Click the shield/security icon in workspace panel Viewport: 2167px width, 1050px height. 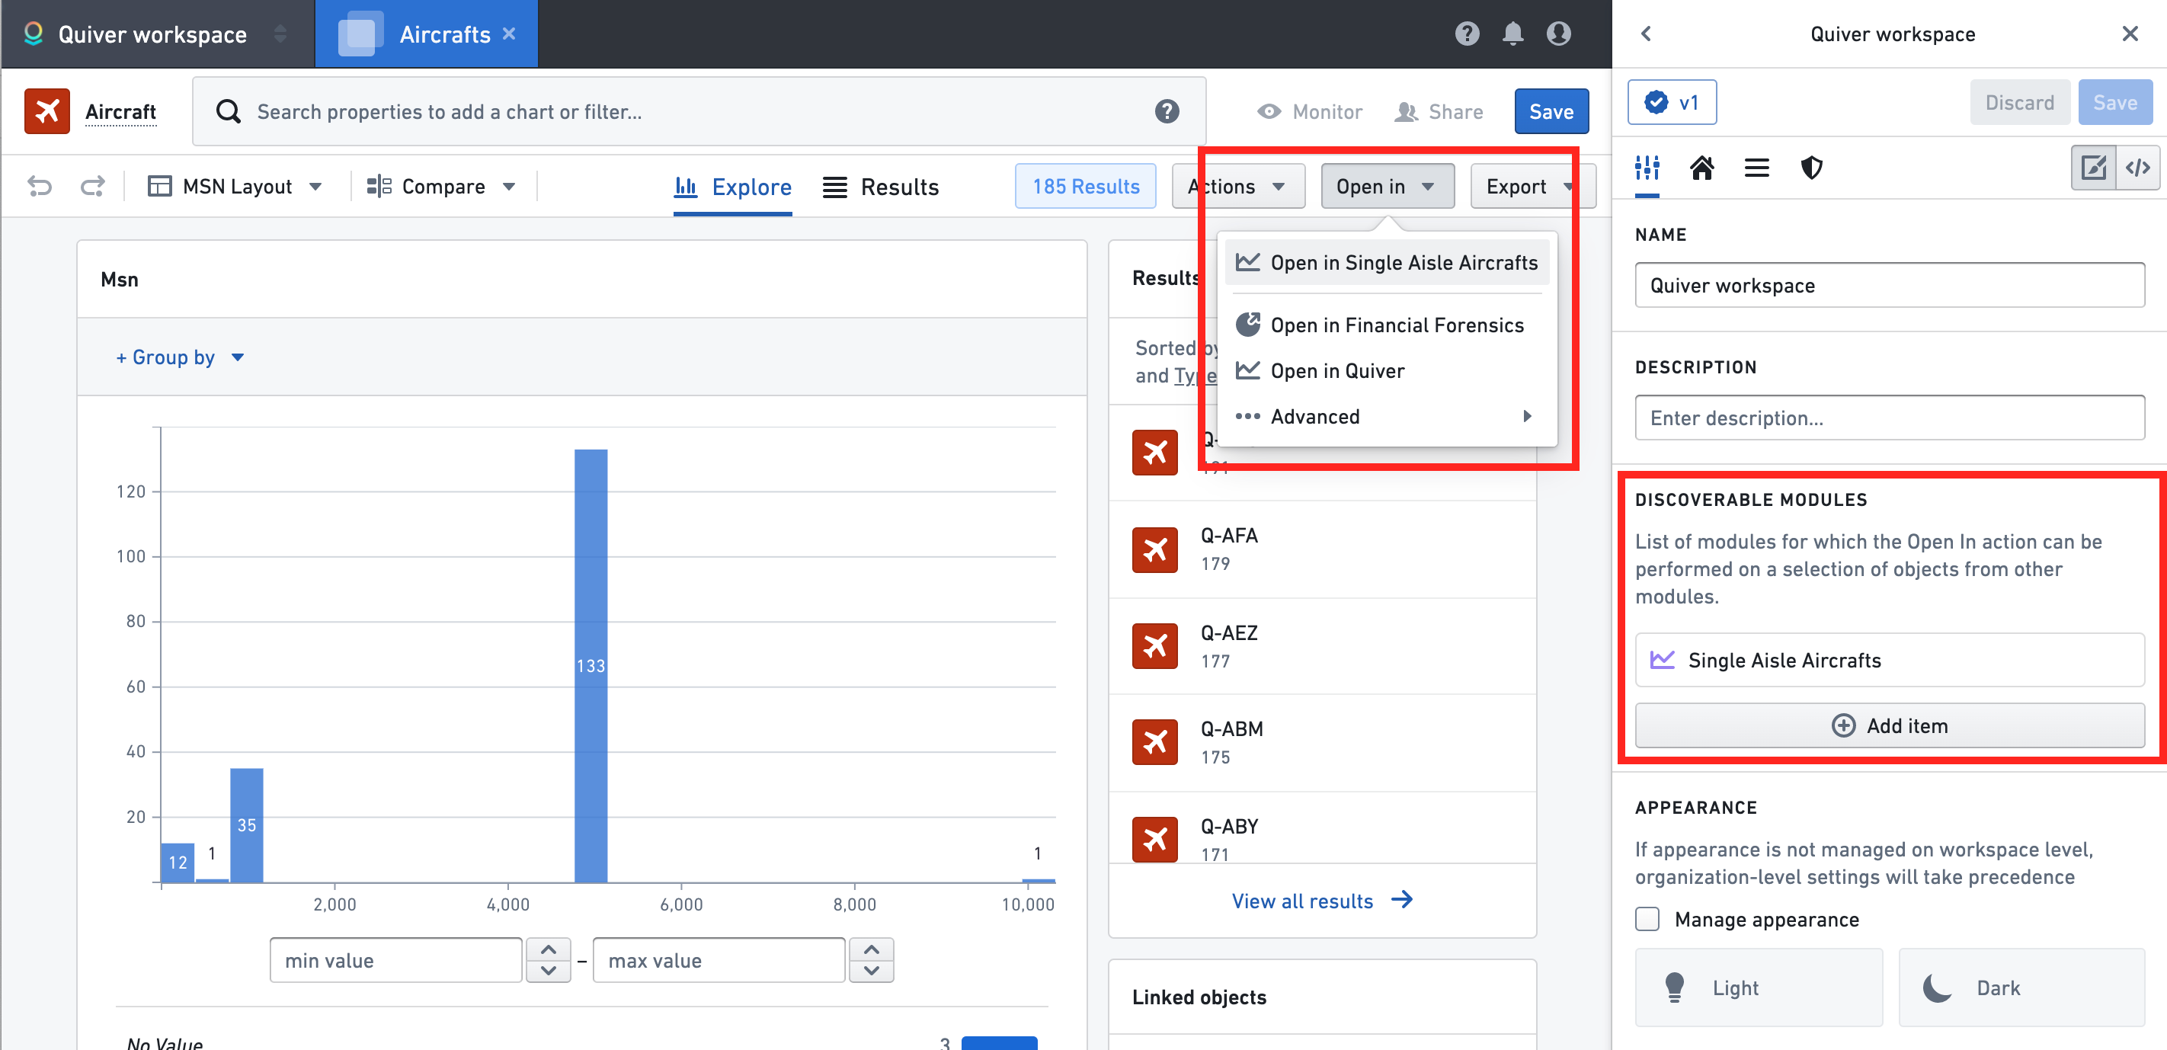point(1810,167)
